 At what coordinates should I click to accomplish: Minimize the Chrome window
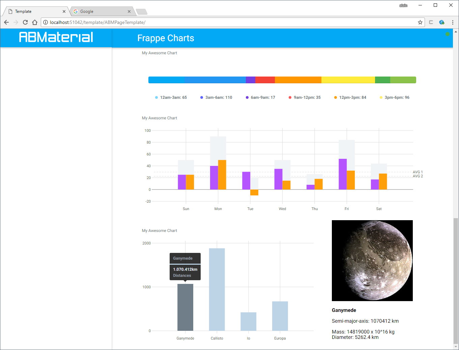tap(420, 5)
